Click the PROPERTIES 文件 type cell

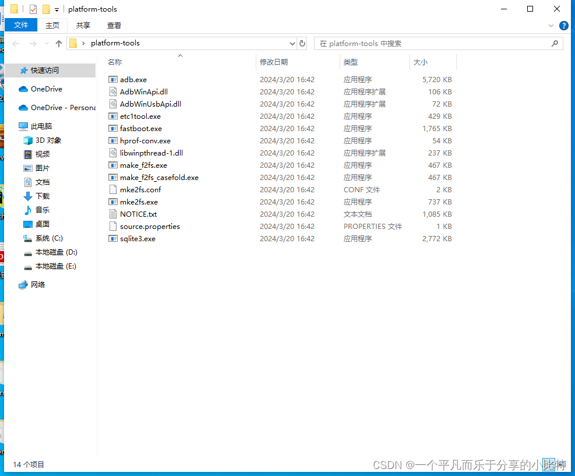tap(373, 226)
